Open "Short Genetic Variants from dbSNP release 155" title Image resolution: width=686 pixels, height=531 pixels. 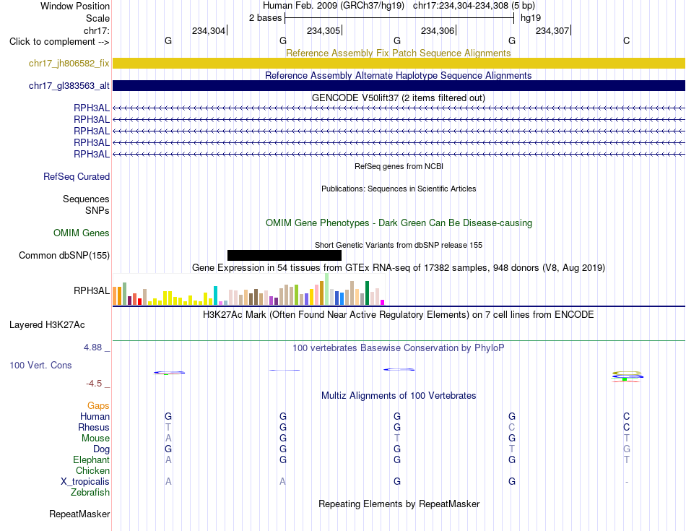click(x=399, y=245)
